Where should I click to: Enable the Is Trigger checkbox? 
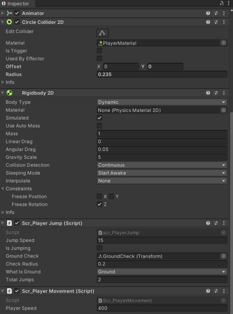point(100,51)
